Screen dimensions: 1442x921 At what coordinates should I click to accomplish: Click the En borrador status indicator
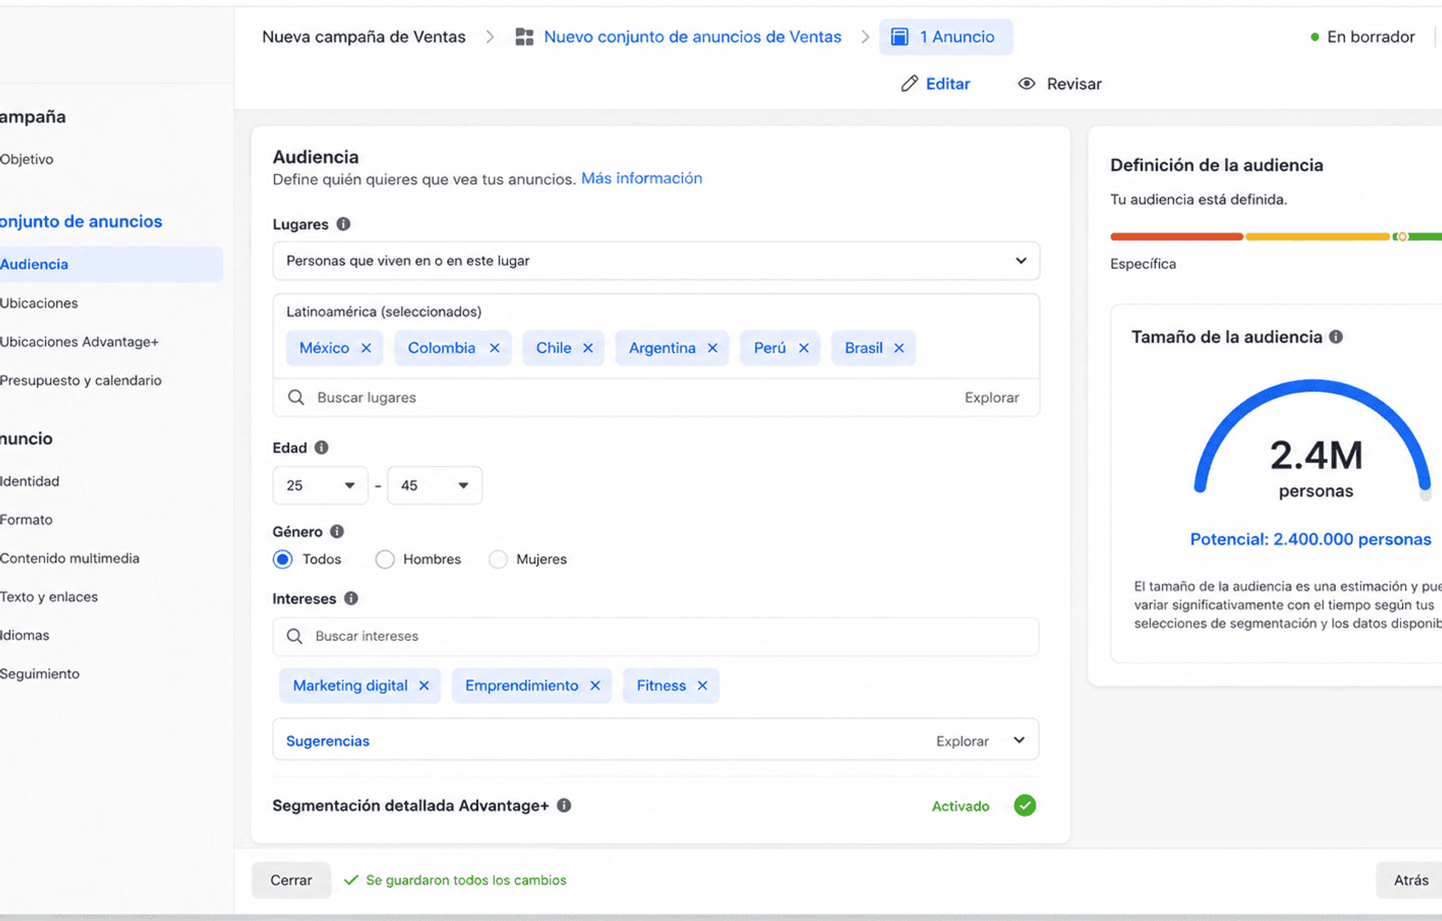point(1362,37)
